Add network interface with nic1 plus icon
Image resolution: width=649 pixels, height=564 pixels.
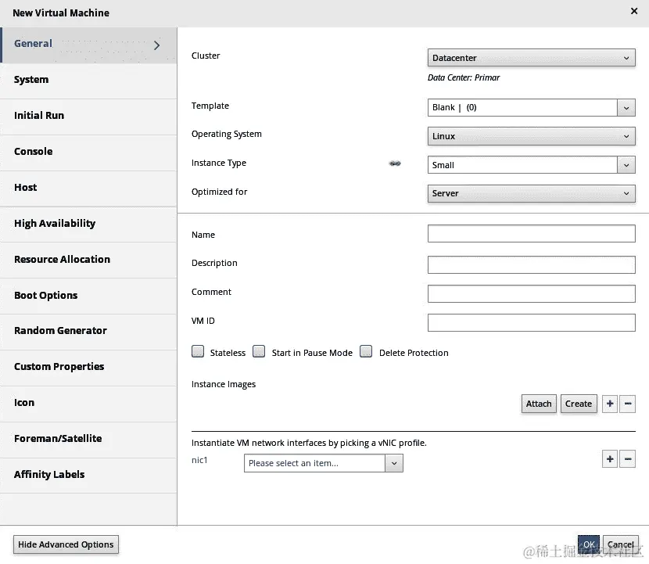click(x=610, y=459)
